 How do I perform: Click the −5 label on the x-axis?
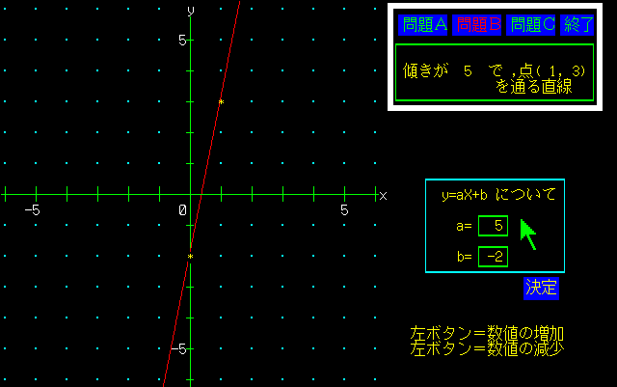[32, 209]
